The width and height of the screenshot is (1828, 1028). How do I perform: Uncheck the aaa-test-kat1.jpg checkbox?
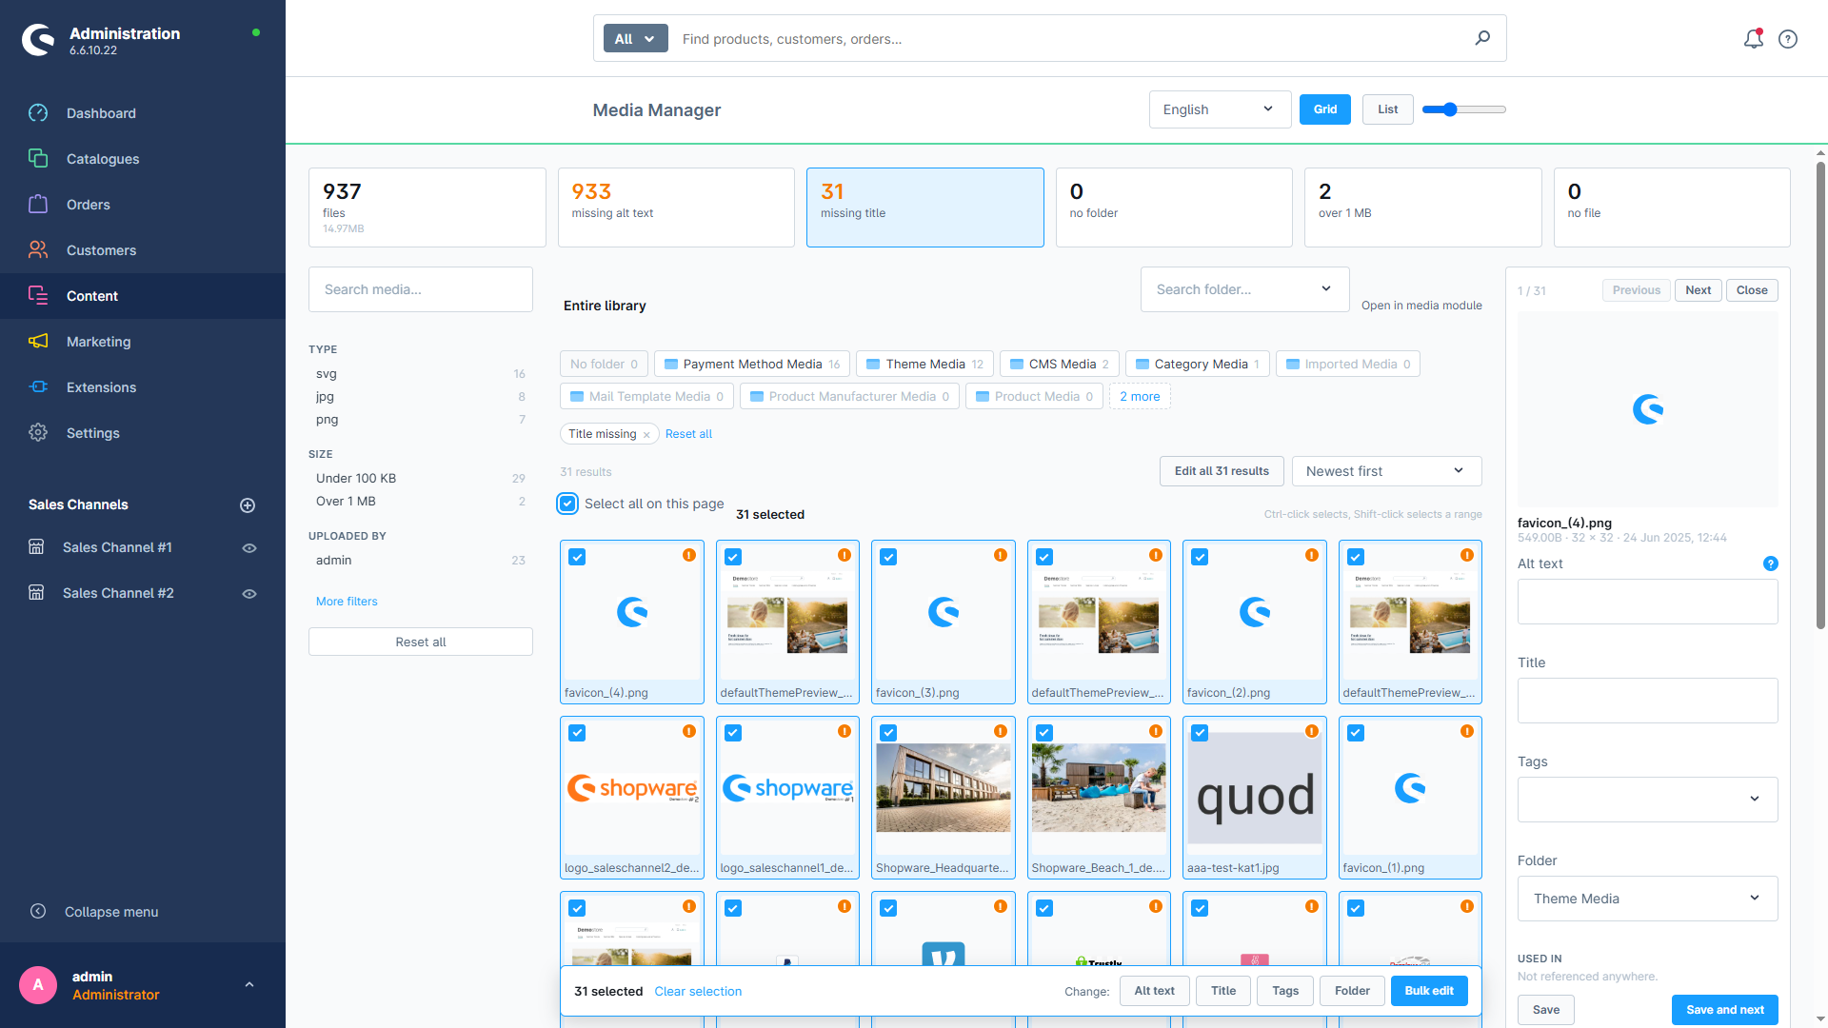click(1200, 733)
